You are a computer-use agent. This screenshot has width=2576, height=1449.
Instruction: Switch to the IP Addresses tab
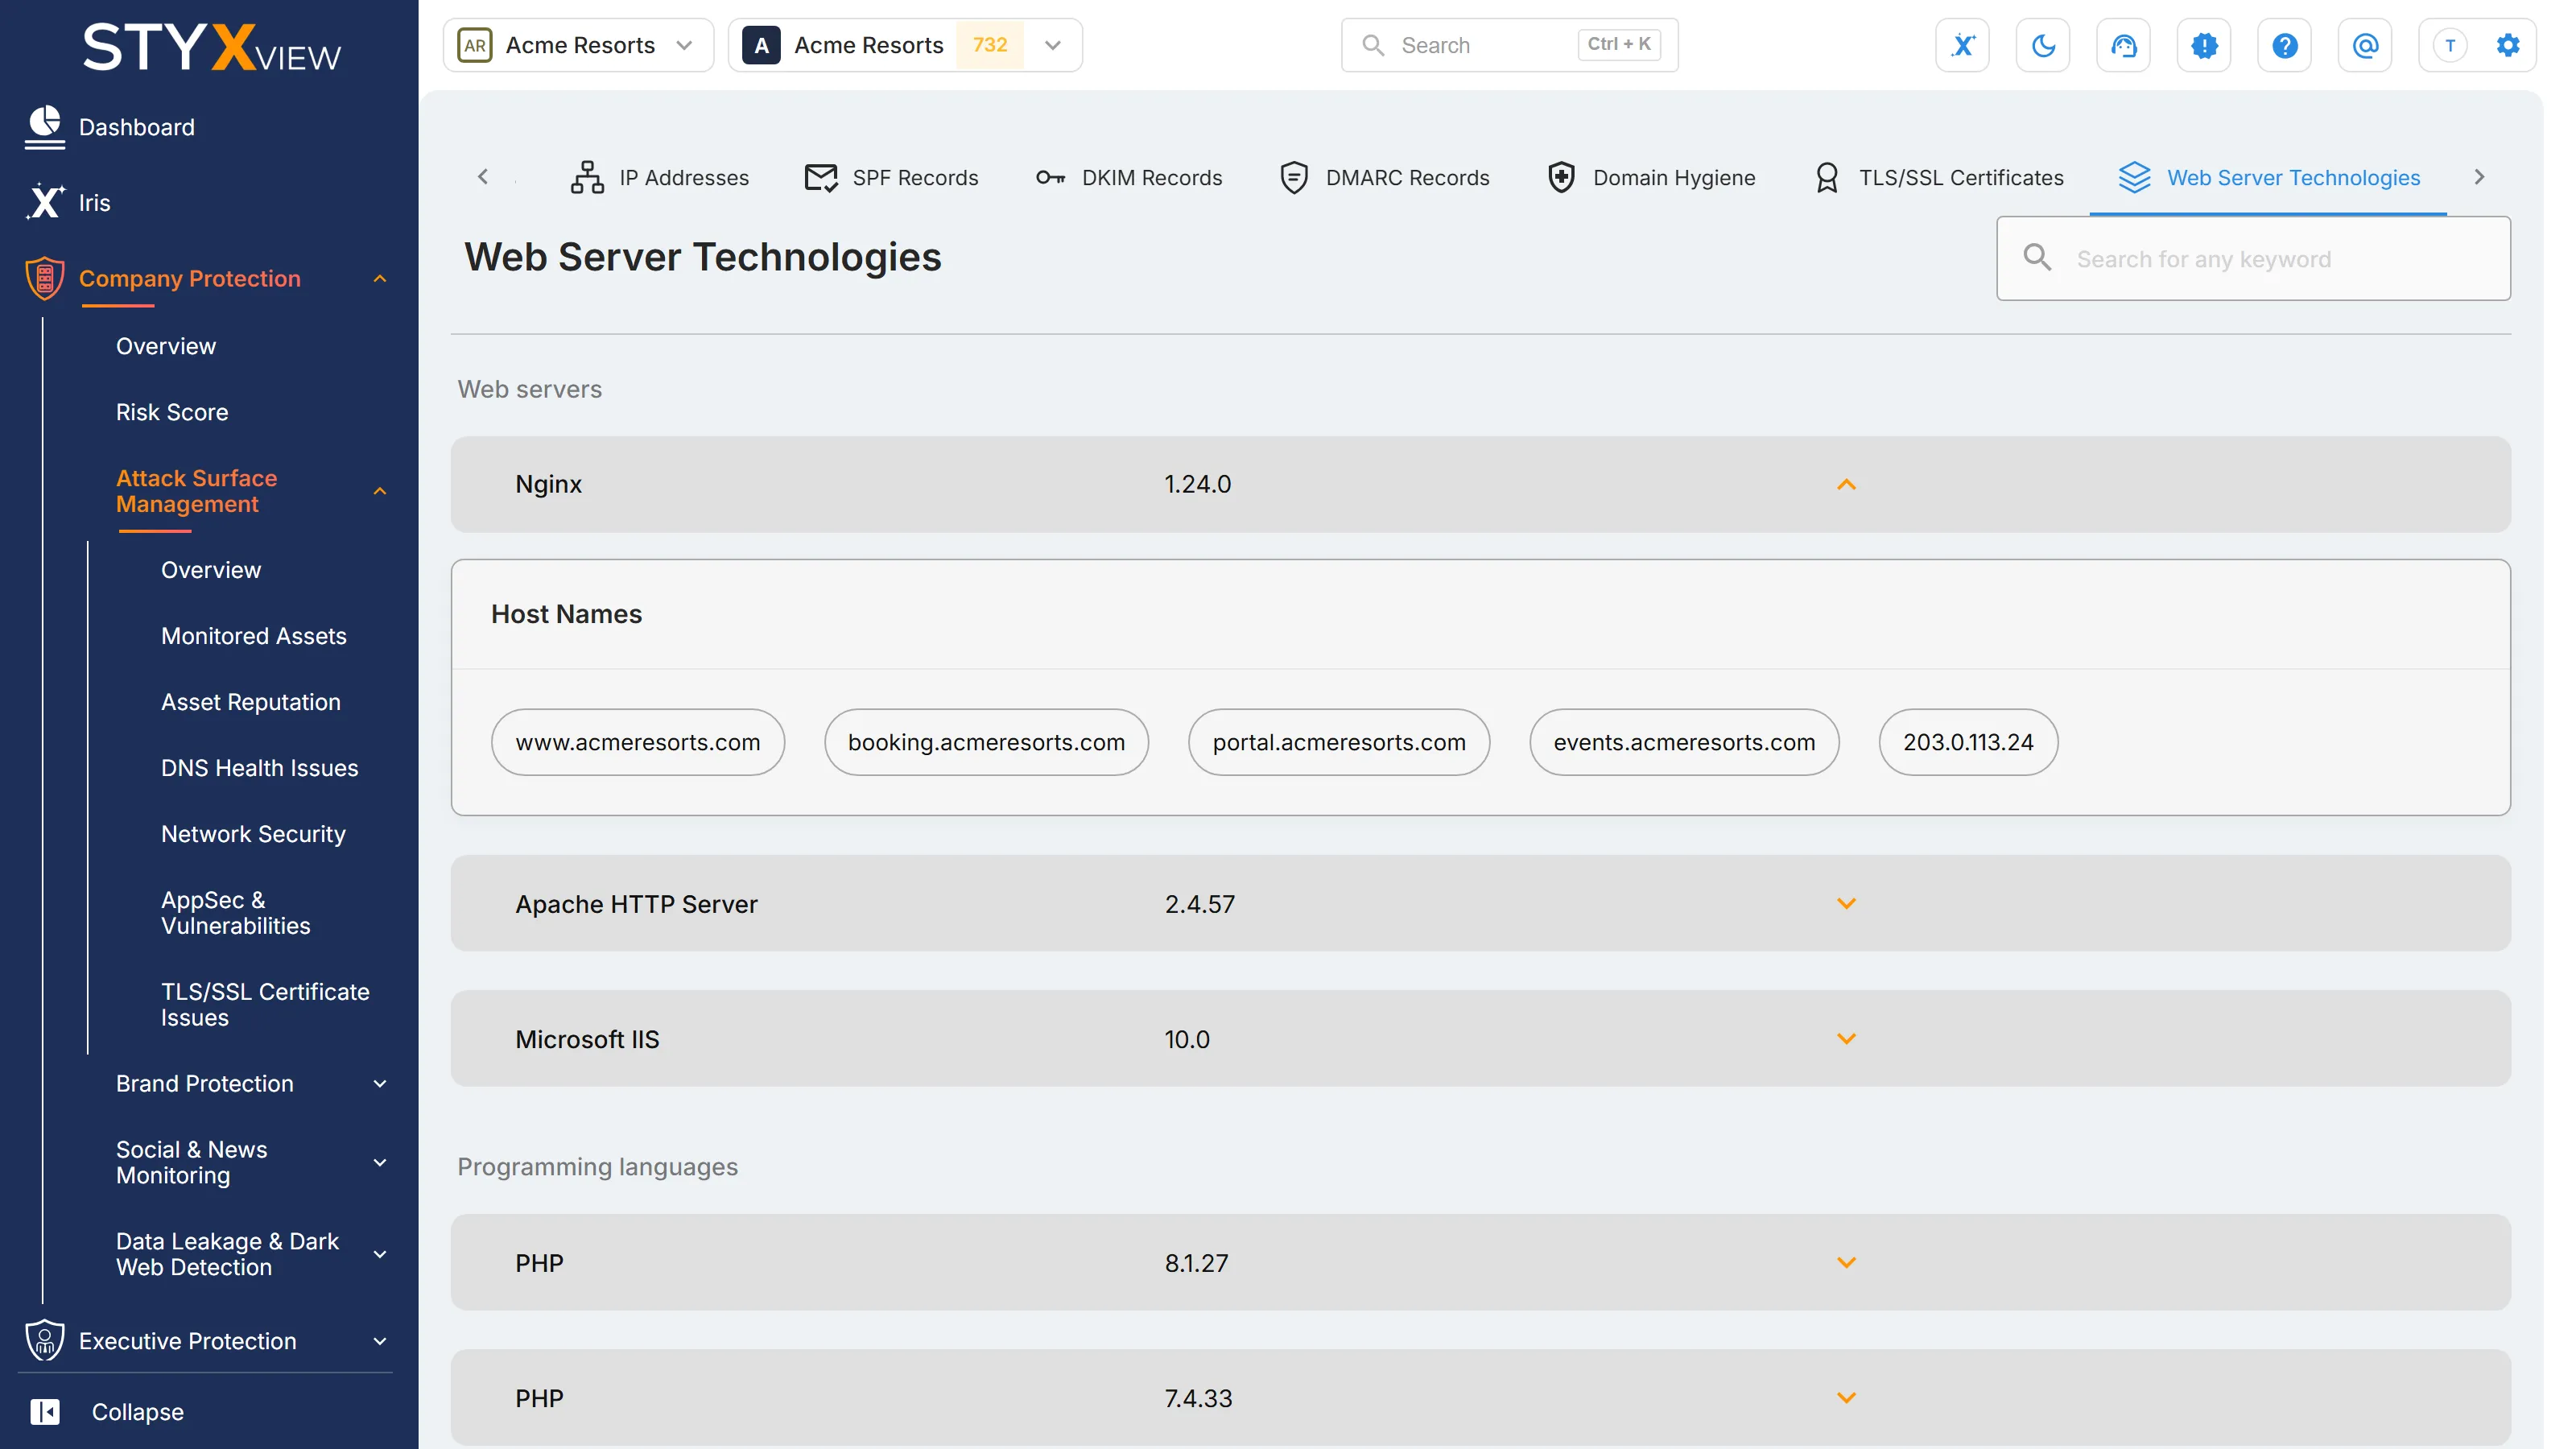659,177
